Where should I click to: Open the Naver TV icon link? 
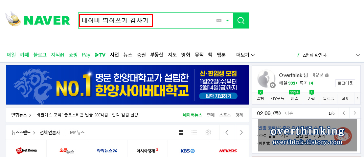tap(100, 55)
